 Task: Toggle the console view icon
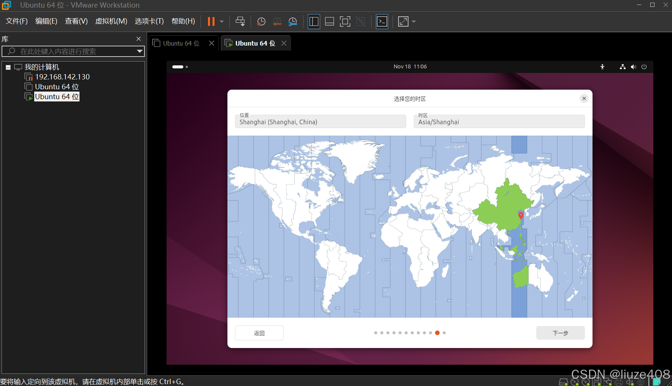point(382,22)
